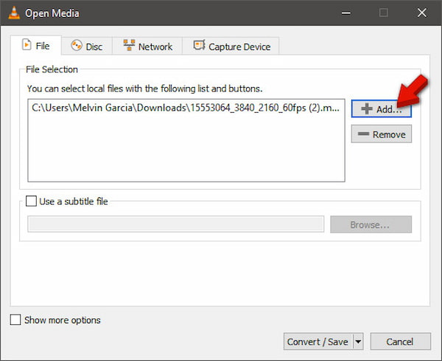
Task: Click the Cancel button
Action: (400, 342)
